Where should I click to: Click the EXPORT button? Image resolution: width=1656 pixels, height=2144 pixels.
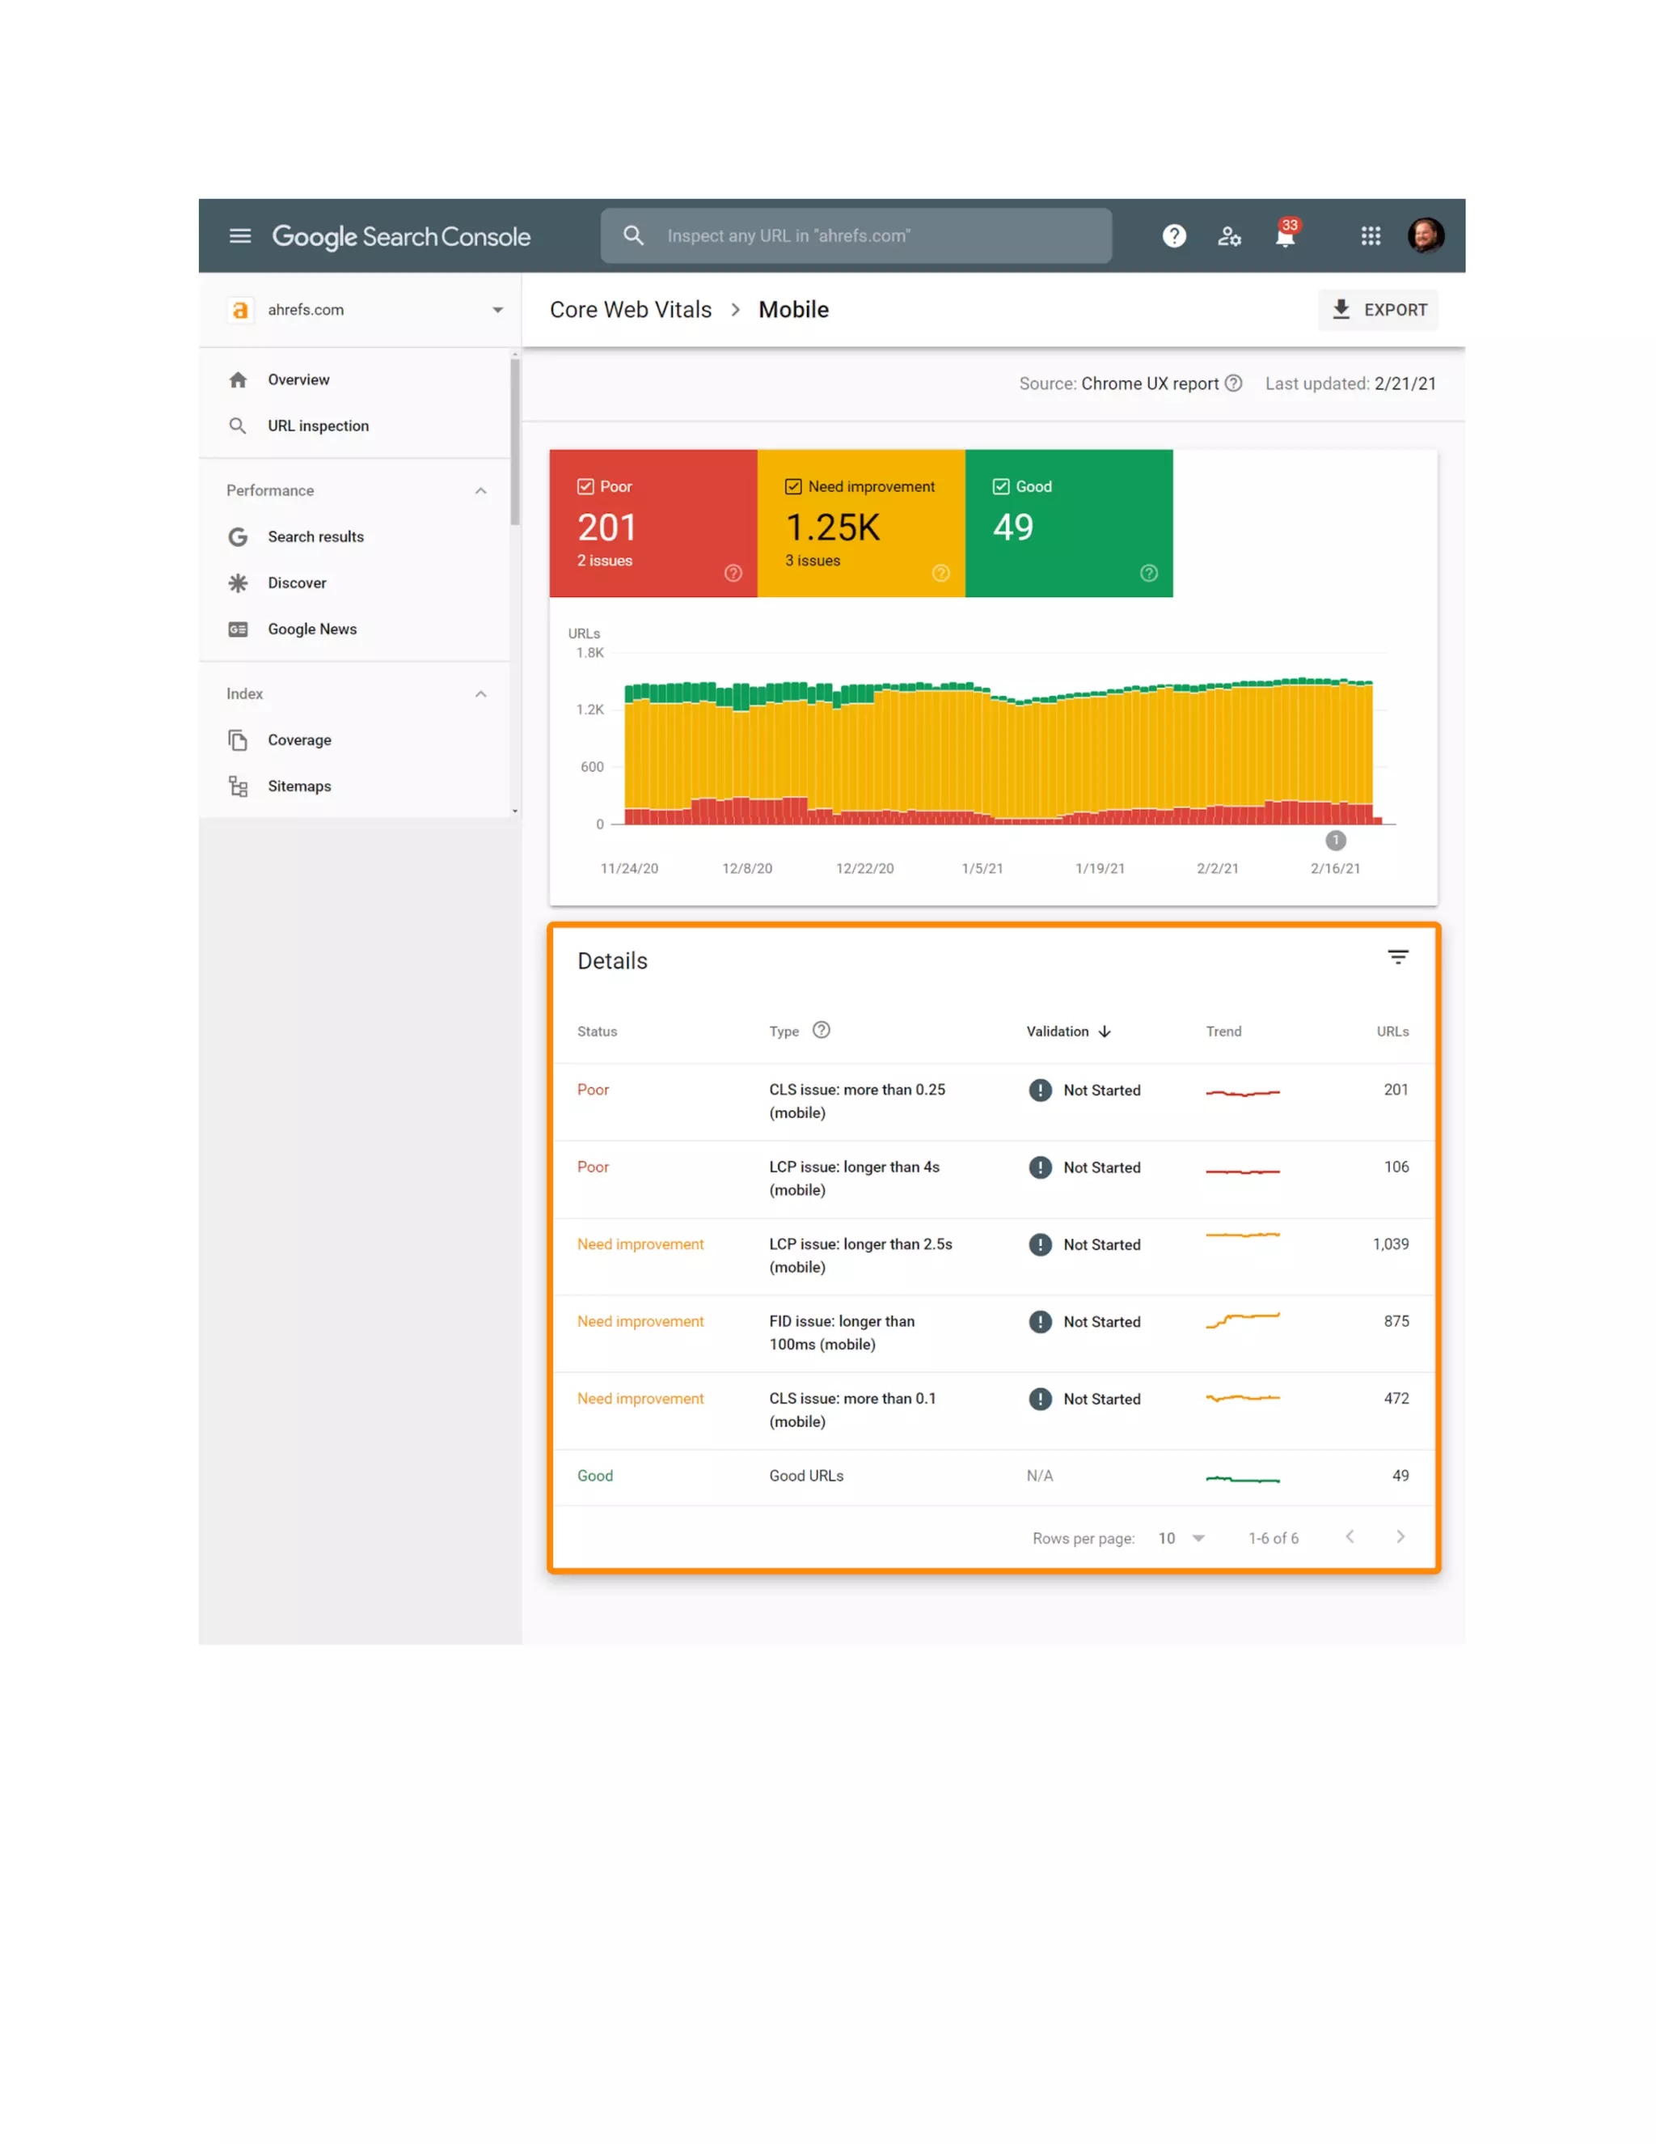pyautogui.click(x=1377, y=310)
